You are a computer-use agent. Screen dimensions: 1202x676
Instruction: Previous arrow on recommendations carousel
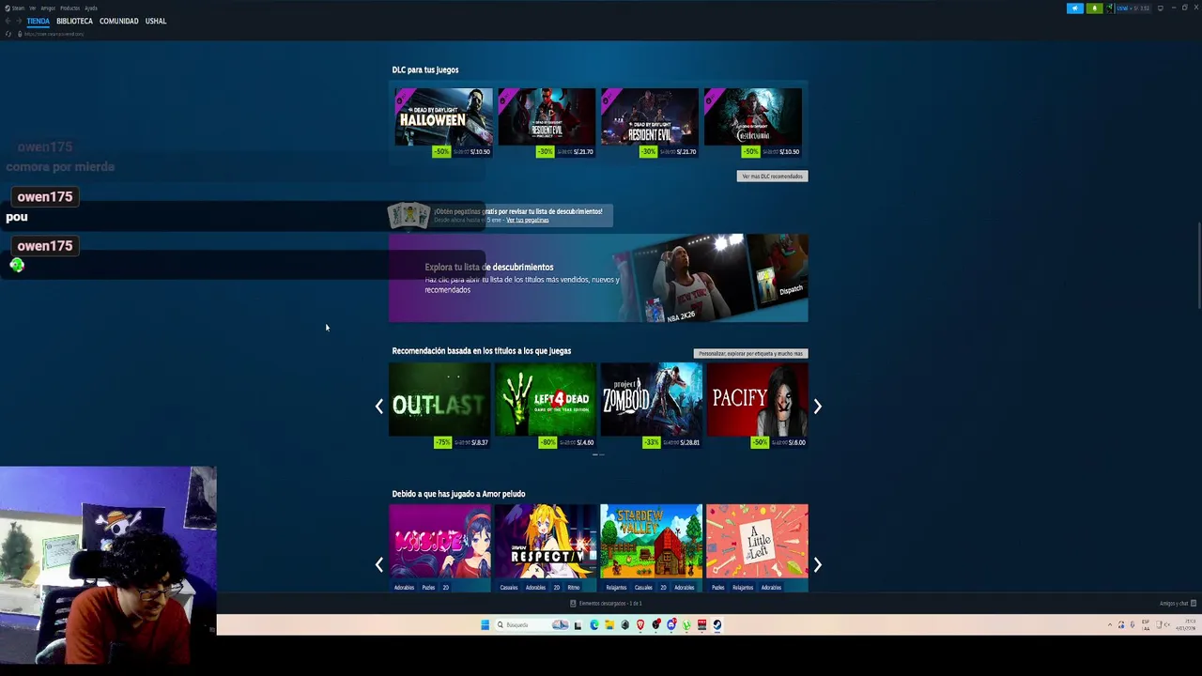[x=379, y=406]
